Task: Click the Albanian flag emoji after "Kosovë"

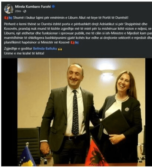Action: point(72,43)
